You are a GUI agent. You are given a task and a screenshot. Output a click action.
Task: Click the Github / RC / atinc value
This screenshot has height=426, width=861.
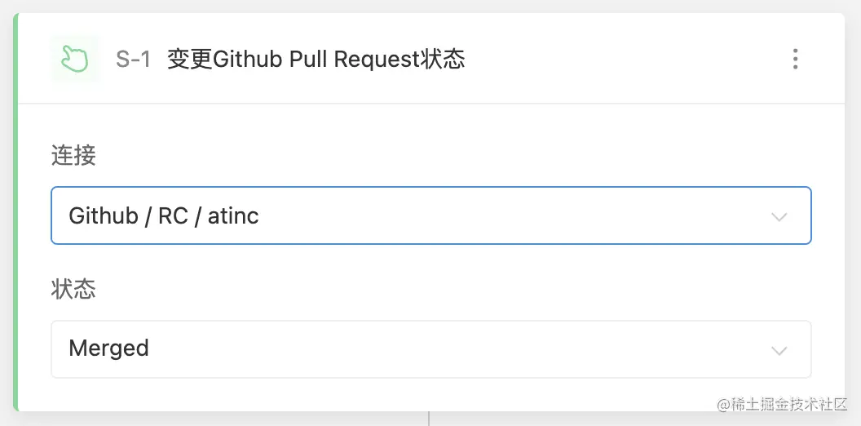pyautogui.click(x=164, y=215)
